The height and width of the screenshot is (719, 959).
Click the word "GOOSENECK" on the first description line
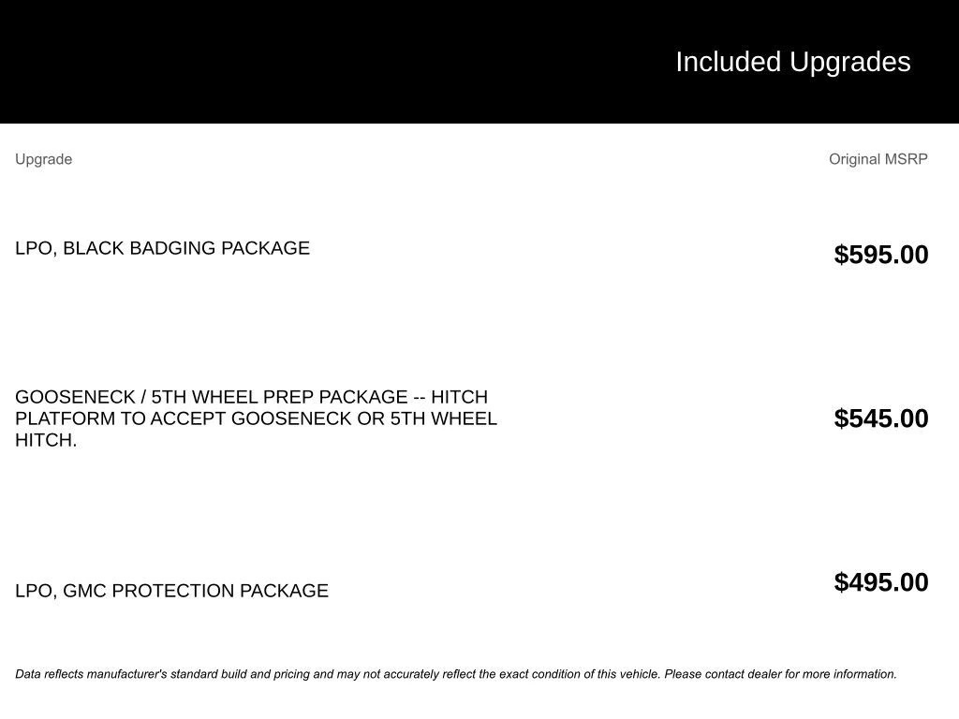click(75, 397)
